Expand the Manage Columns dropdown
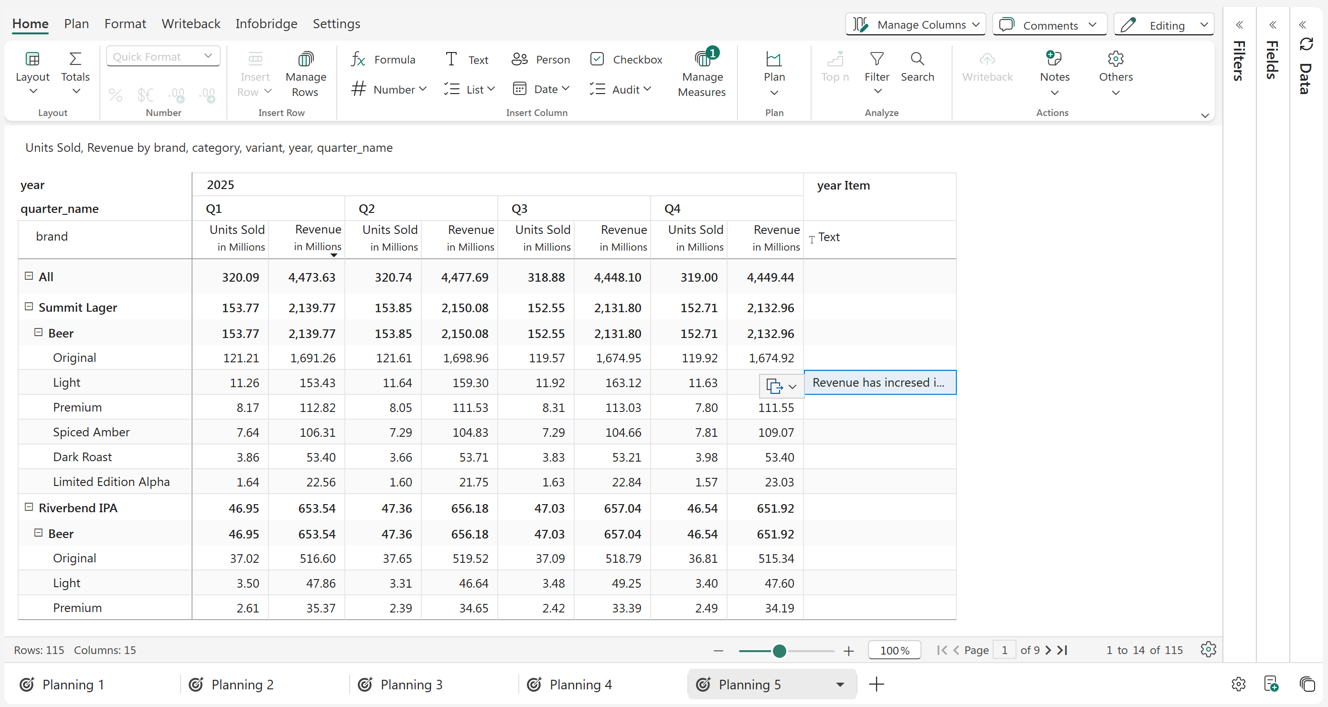 click(975, 25)
